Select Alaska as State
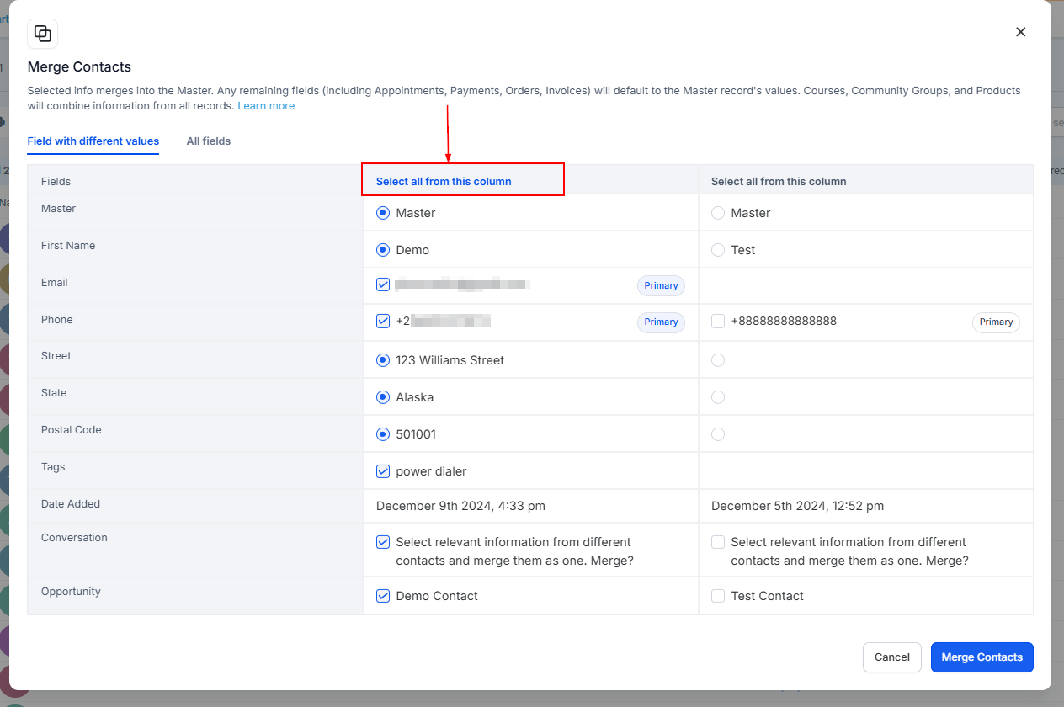This screenshot has height=707, width=1064. [x=383, y=397]
